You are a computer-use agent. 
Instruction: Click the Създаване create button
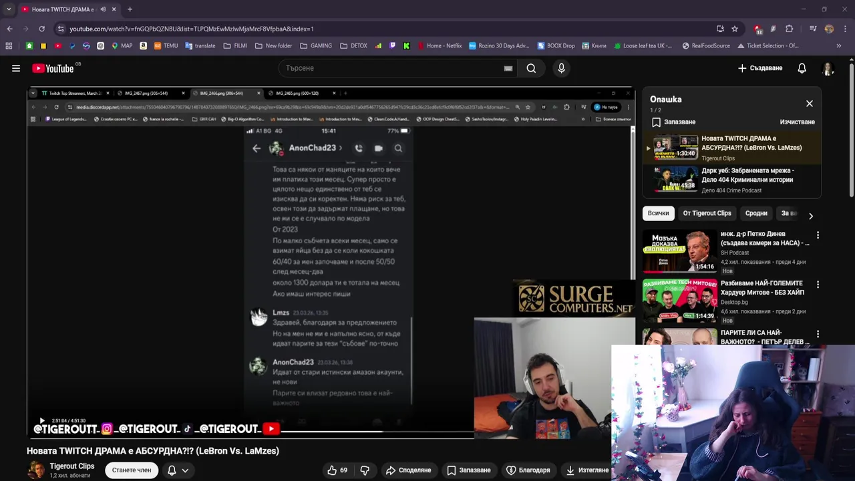coord(759,68)
